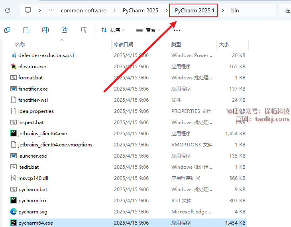Open the three-dot more options menu in toolbar
The width and height of the screenshot is (291, 227).
point(177,30)
